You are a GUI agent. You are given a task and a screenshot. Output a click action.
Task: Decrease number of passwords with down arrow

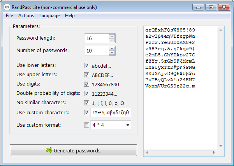[x=112, y=53]
